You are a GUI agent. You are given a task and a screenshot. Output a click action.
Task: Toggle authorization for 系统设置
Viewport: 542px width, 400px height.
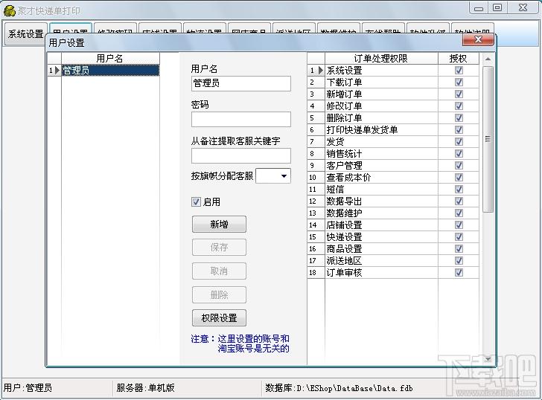[459, 71]
